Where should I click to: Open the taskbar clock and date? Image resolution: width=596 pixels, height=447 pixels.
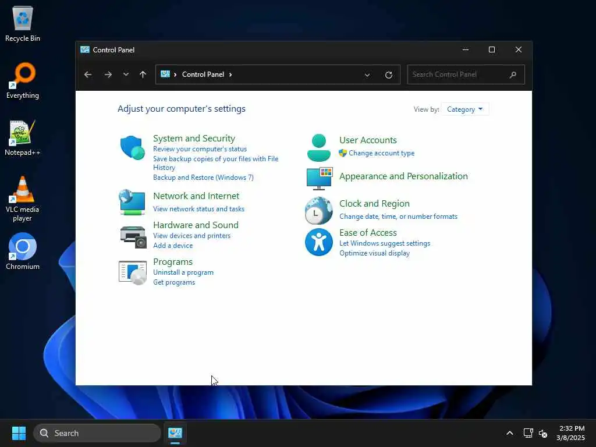[571, 433]
